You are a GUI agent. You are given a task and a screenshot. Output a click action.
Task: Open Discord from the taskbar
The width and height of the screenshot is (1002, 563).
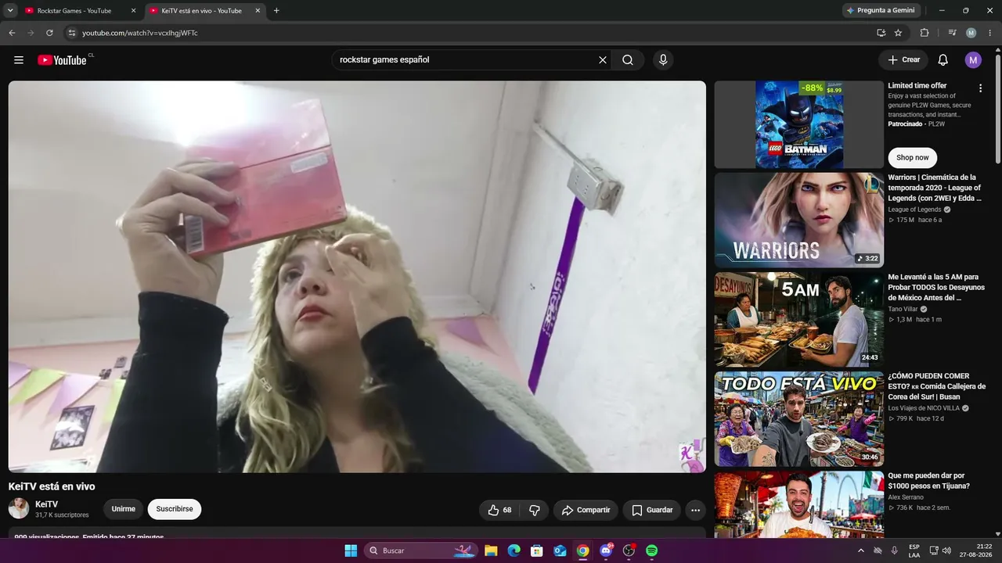(606, 550)
